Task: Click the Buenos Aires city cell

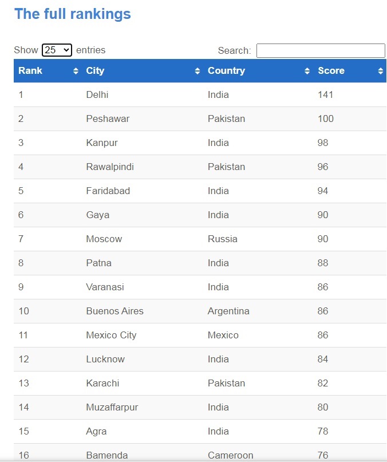Action: 114,311
